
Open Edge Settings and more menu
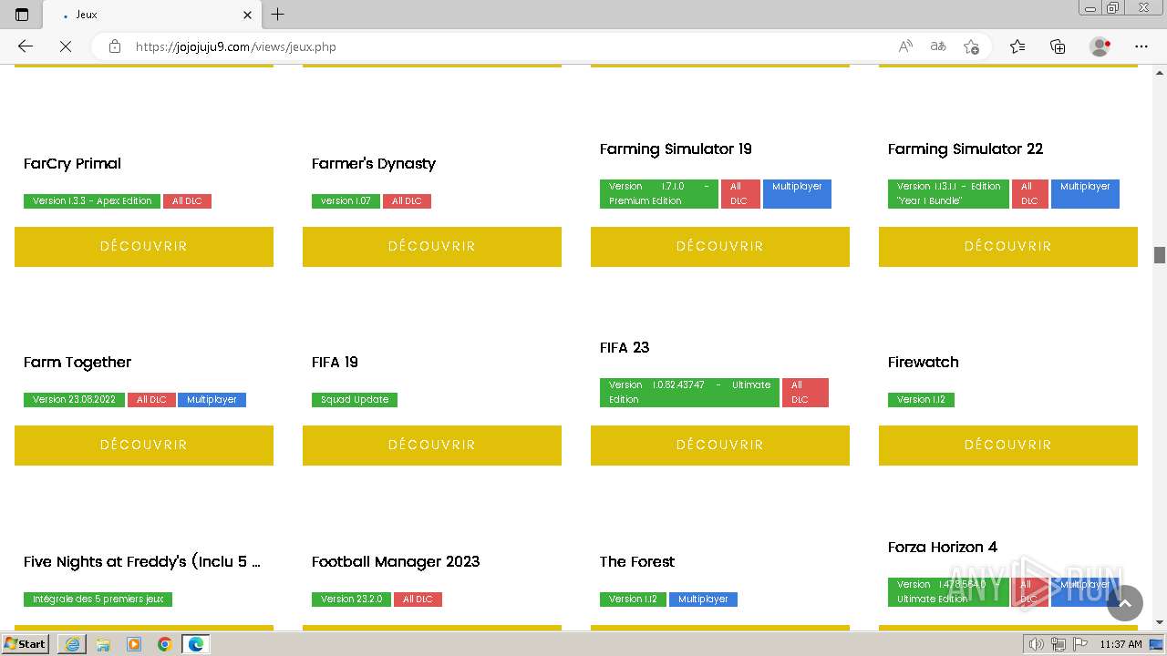click(x=1141, y=46)
